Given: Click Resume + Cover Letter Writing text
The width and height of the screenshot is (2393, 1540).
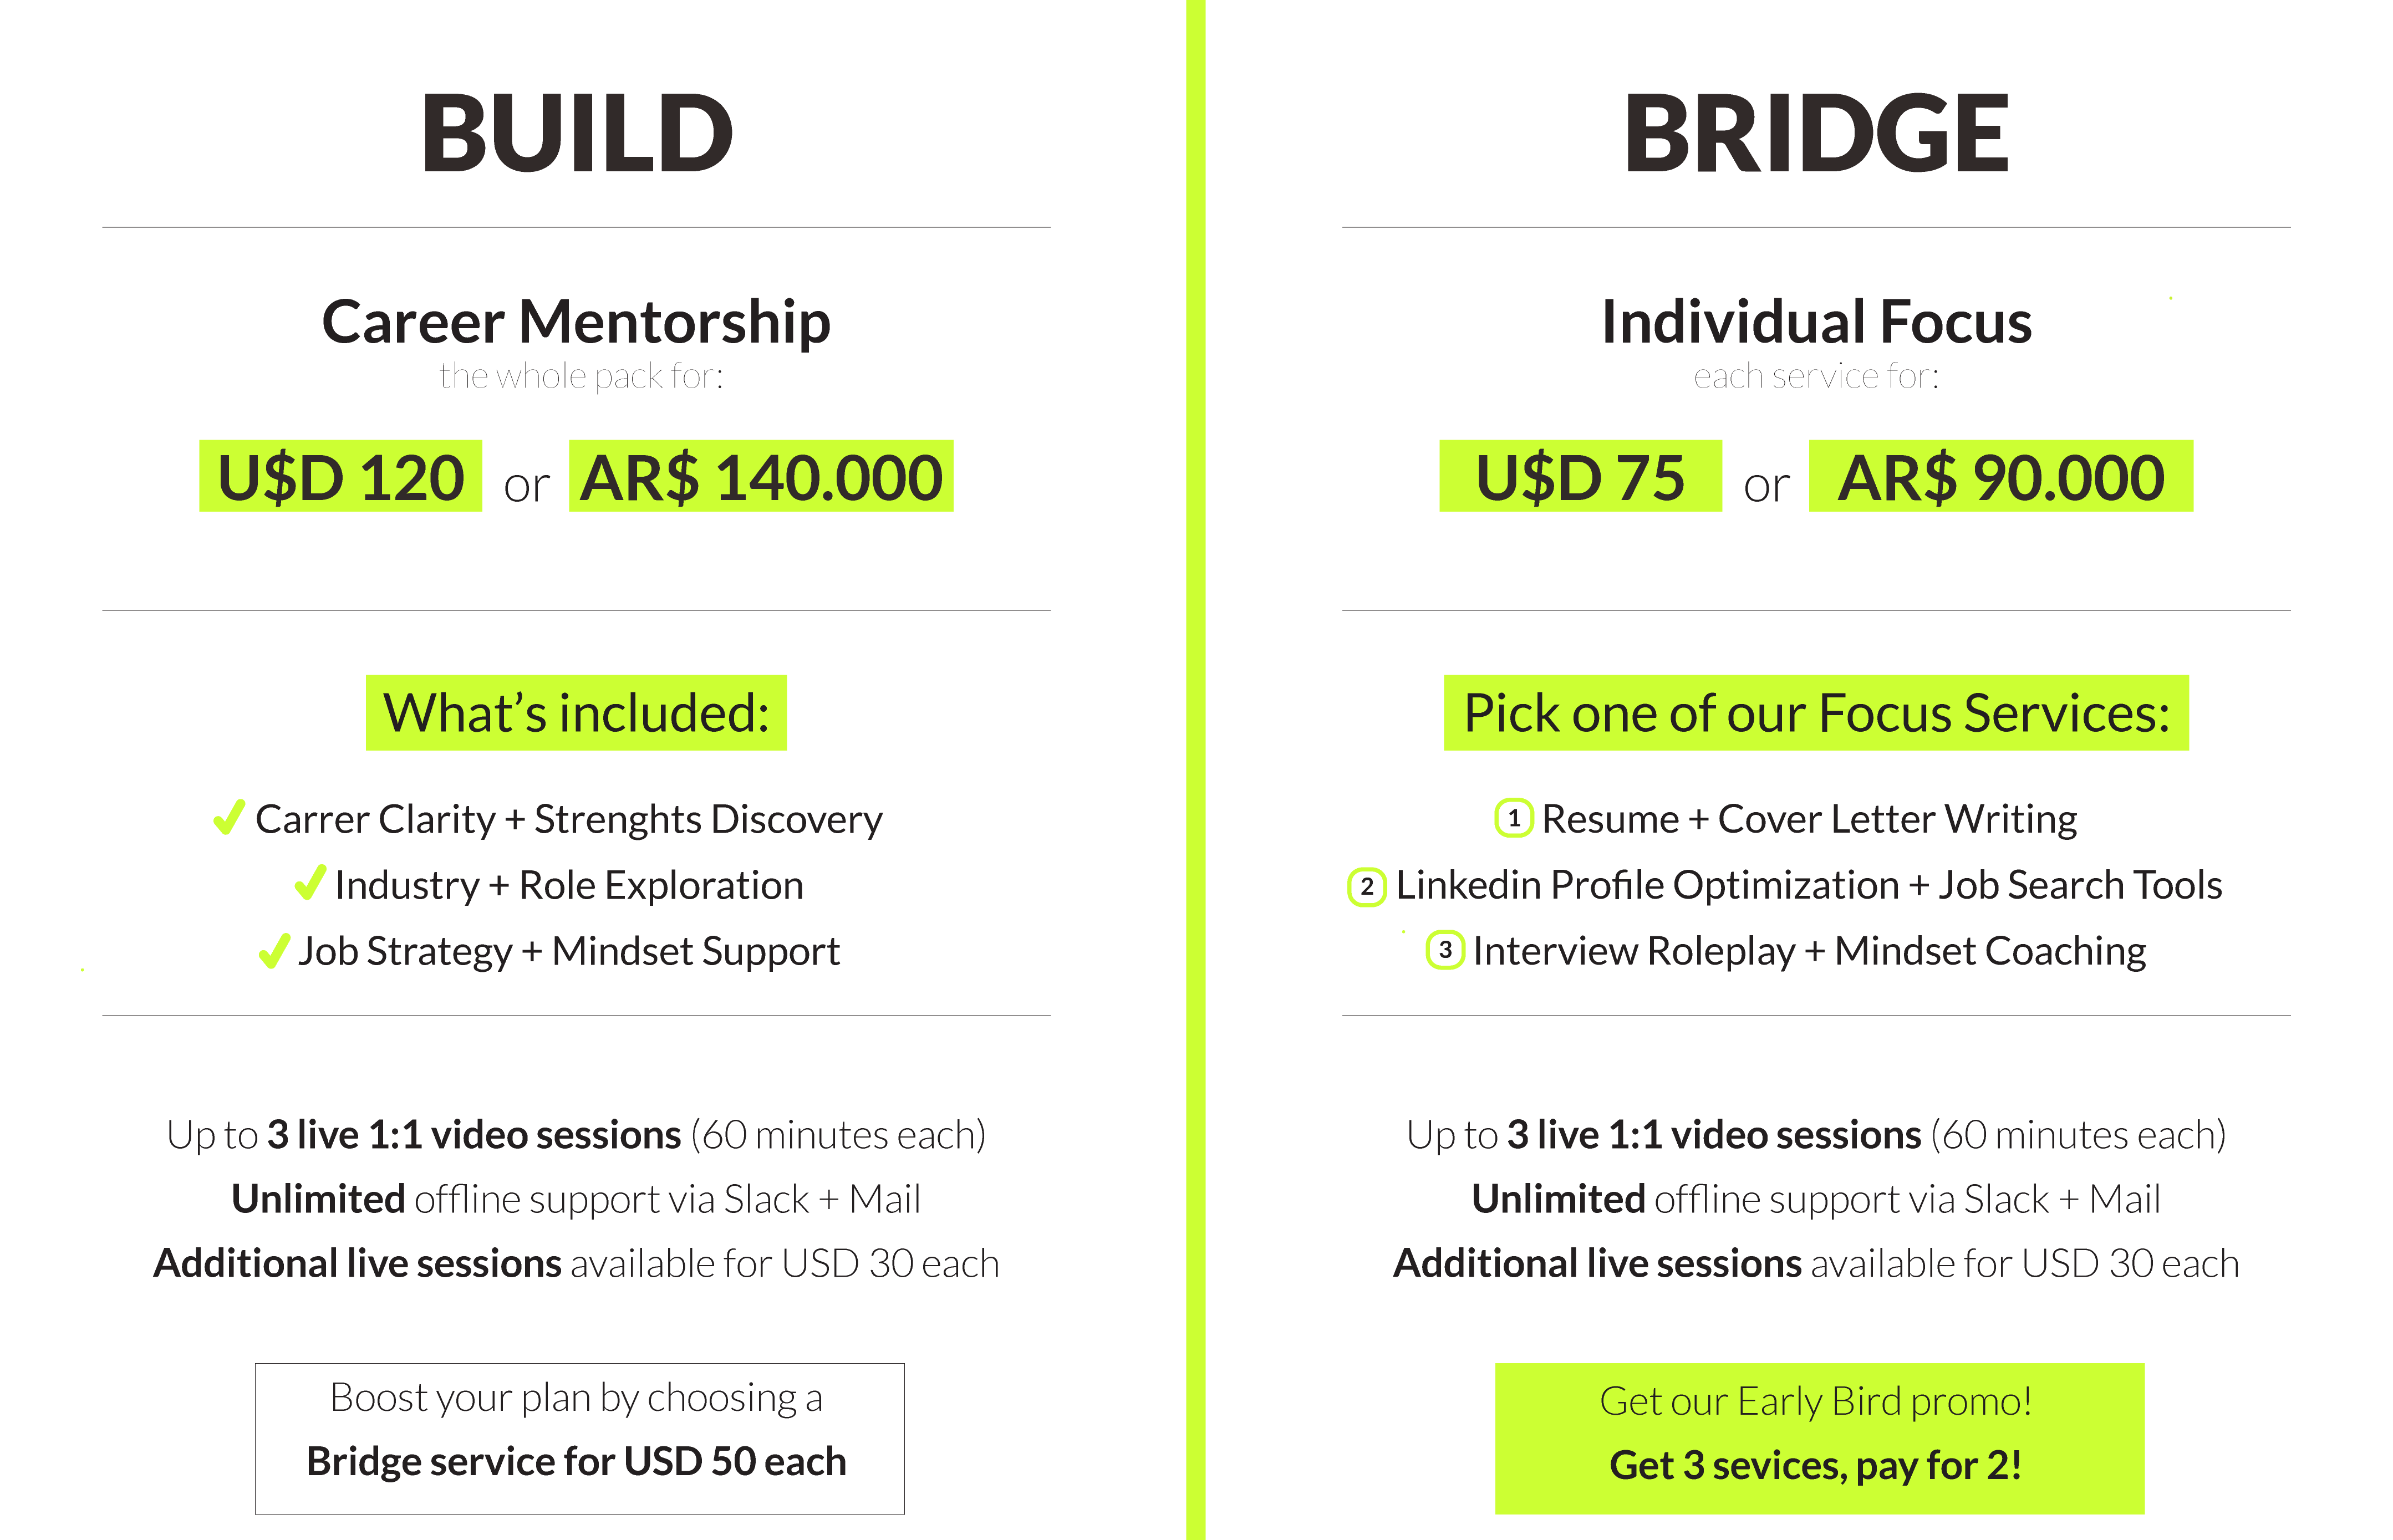Looking at the screenshot, I should tap(1809, 819).
